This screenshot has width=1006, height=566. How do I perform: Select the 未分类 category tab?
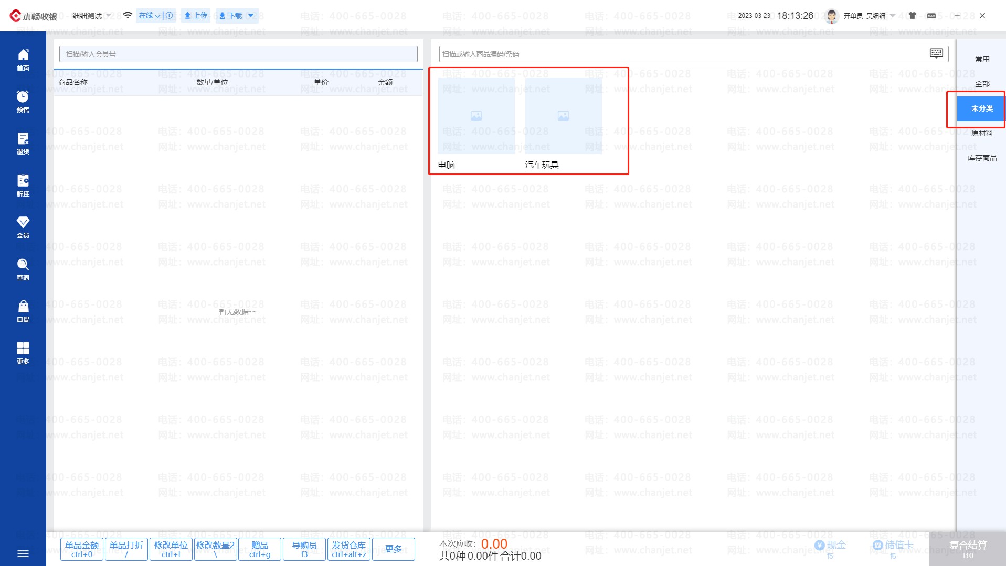click(x=982, y=108)
